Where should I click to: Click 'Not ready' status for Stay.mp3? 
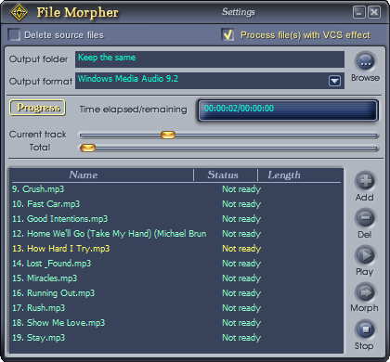point(241,338)
